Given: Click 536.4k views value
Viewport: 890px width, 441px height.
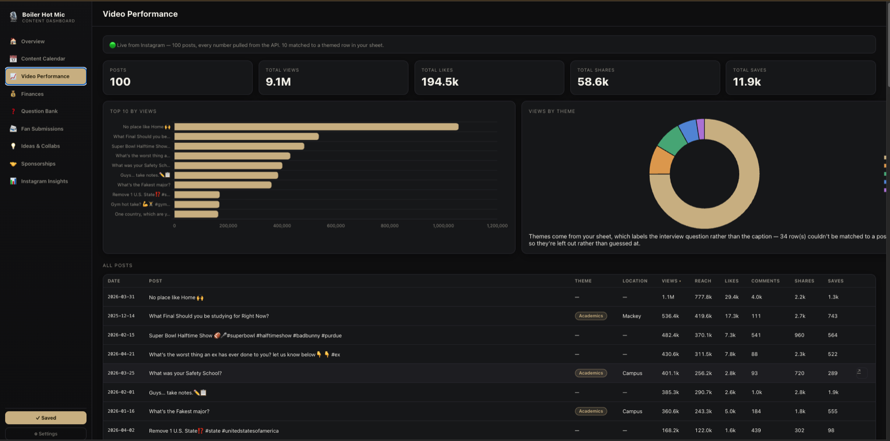Looking at the screenshot, I should 670,316.
